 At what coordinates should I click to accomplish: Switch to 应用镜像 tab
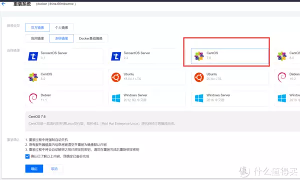[37, 38]
